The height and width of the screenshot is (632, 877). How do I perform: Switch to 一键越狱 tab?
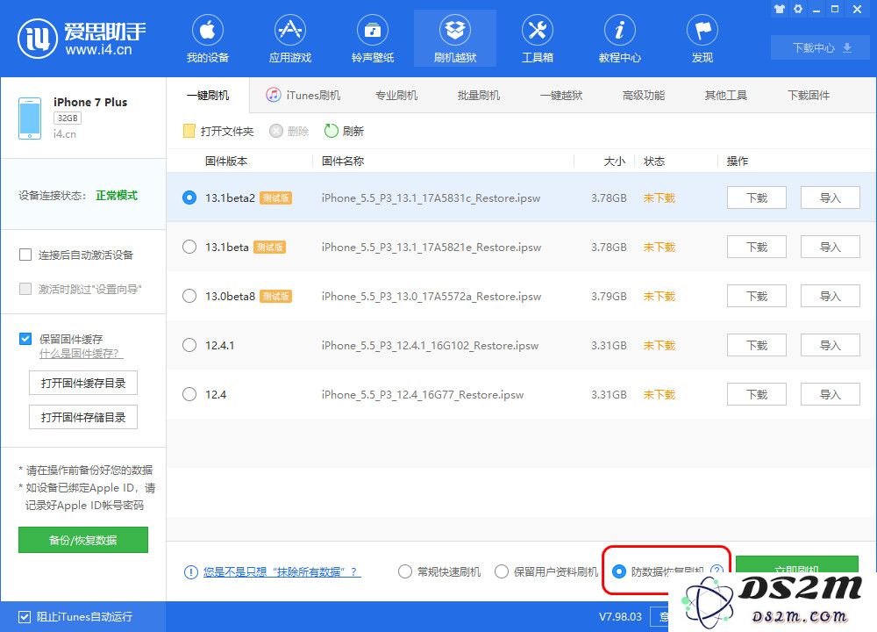coord(561,95)
